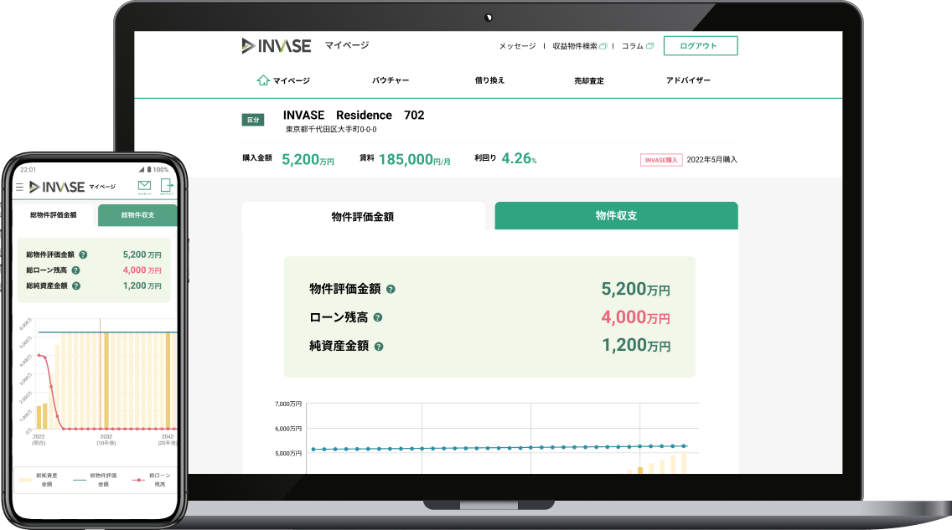This screenshot has height=530, width=952.
Task: Switch to the 総物件収支 tab on mobile
Action: [138, 214]
